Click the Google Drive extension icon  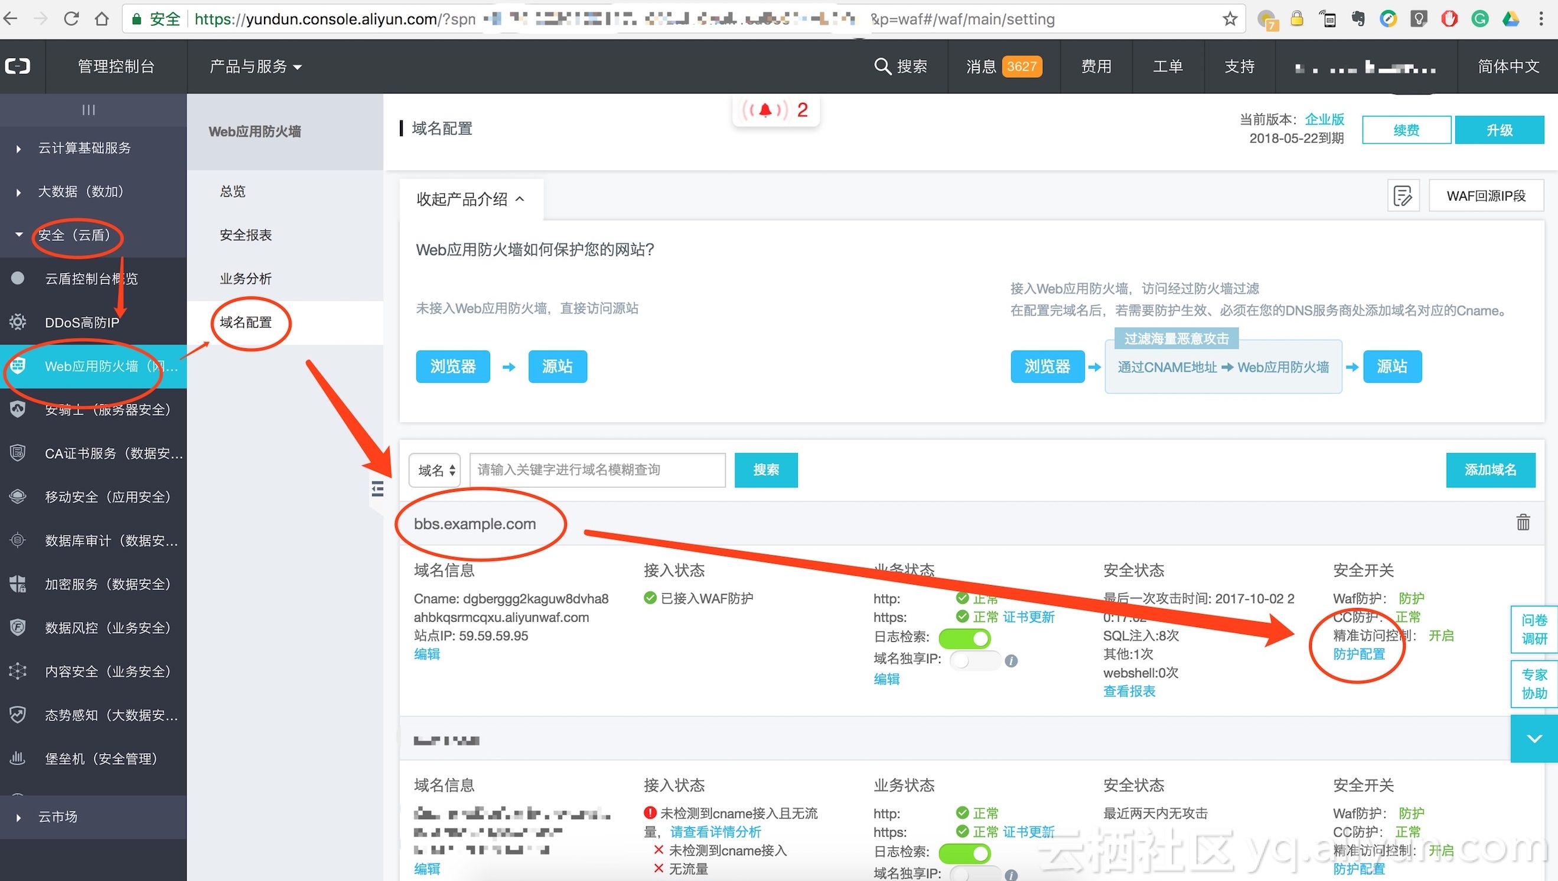[x=1511, y=19]
